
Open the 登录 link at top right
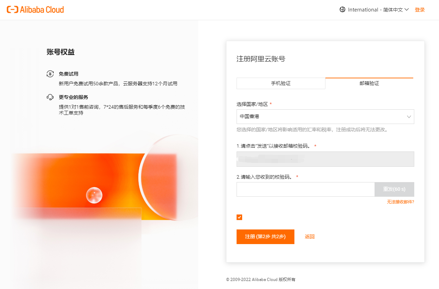(x=420, y=10)
